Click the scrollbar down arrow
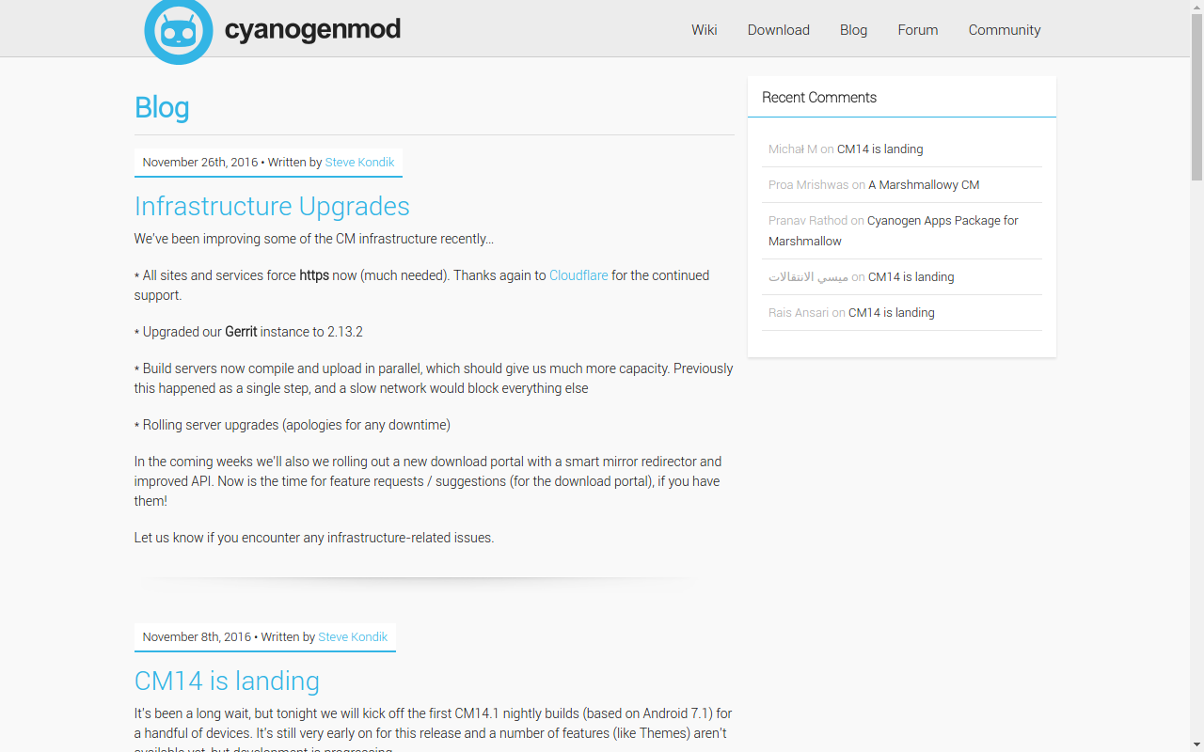The width and height of the screenshot is (1204, 752). 1196,744
